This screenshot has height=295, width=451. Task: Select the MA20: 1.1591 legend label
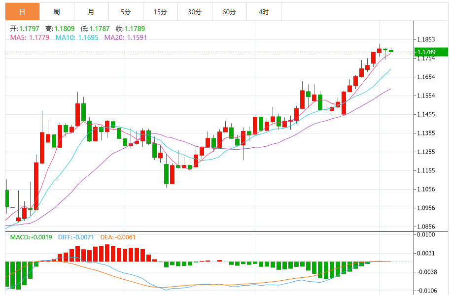125,37
